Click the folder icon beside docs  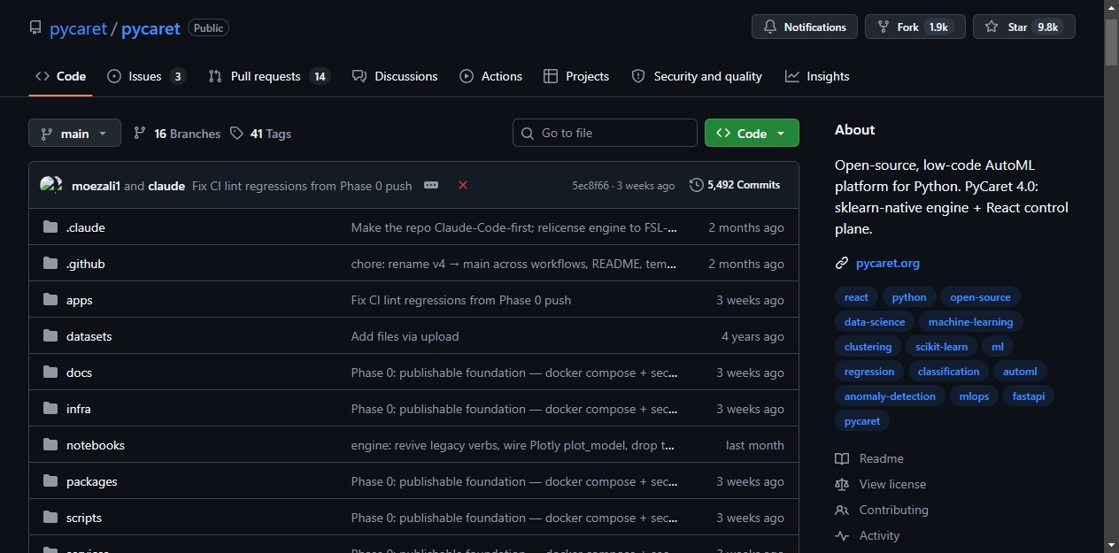pyautogui.click(x=50, y=373)
